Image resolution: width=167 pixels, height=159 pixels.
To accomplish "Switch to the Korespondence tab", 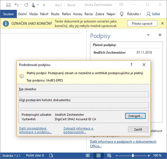I will point(77,14).
